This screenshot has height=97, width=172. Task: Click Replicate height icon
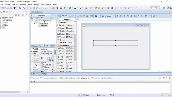[x=142, y=16]
